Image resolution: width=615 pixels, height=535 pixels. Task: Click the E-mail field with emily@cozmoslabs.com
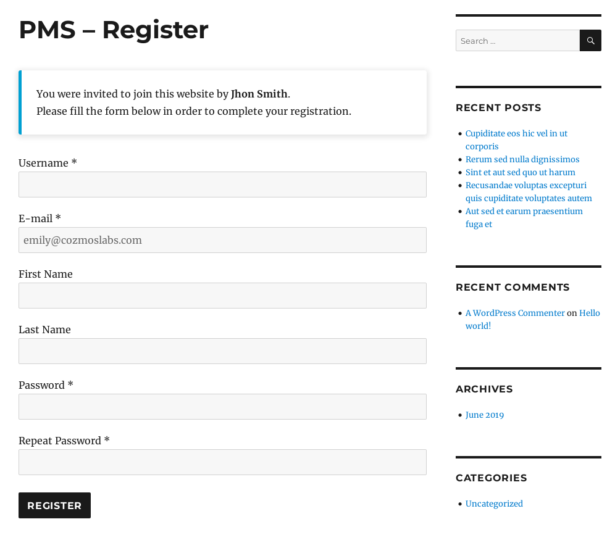click(x=222, y=240)
